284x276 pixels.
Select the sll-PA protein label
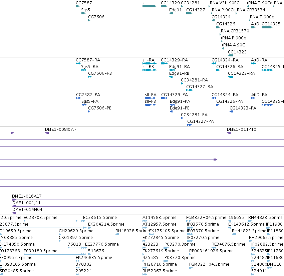[151, 95]
